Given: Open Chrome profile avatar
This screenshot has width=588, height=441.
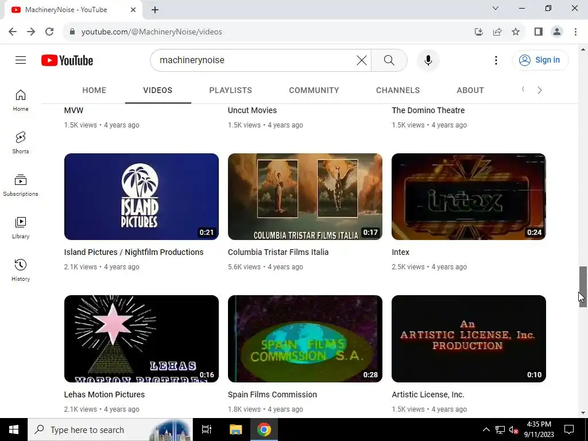Looking at the screenshot, I should (x=557, y=32).
